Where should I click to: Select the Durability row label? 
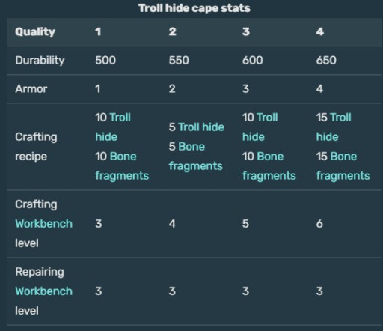[x=40, y=60]
